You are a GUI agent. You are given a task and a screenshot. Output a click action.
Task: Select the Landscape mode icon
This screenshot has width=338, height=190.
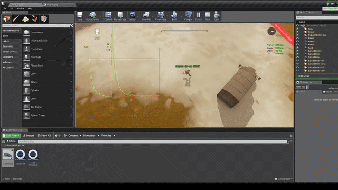point(25,19)
